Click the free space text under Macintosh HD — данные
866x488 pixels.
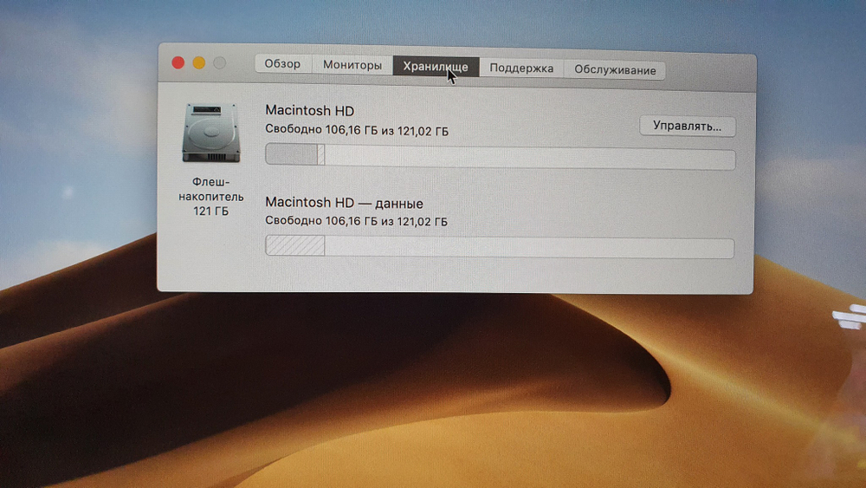(356, 221)
